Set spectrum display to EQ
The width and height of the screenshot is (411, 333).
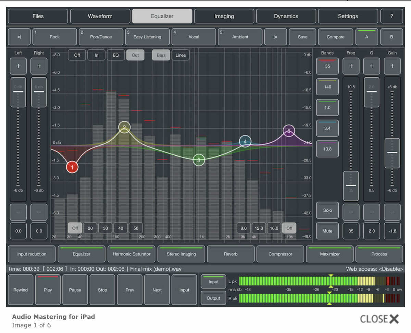pyautogui.click(x=116, y=55)
